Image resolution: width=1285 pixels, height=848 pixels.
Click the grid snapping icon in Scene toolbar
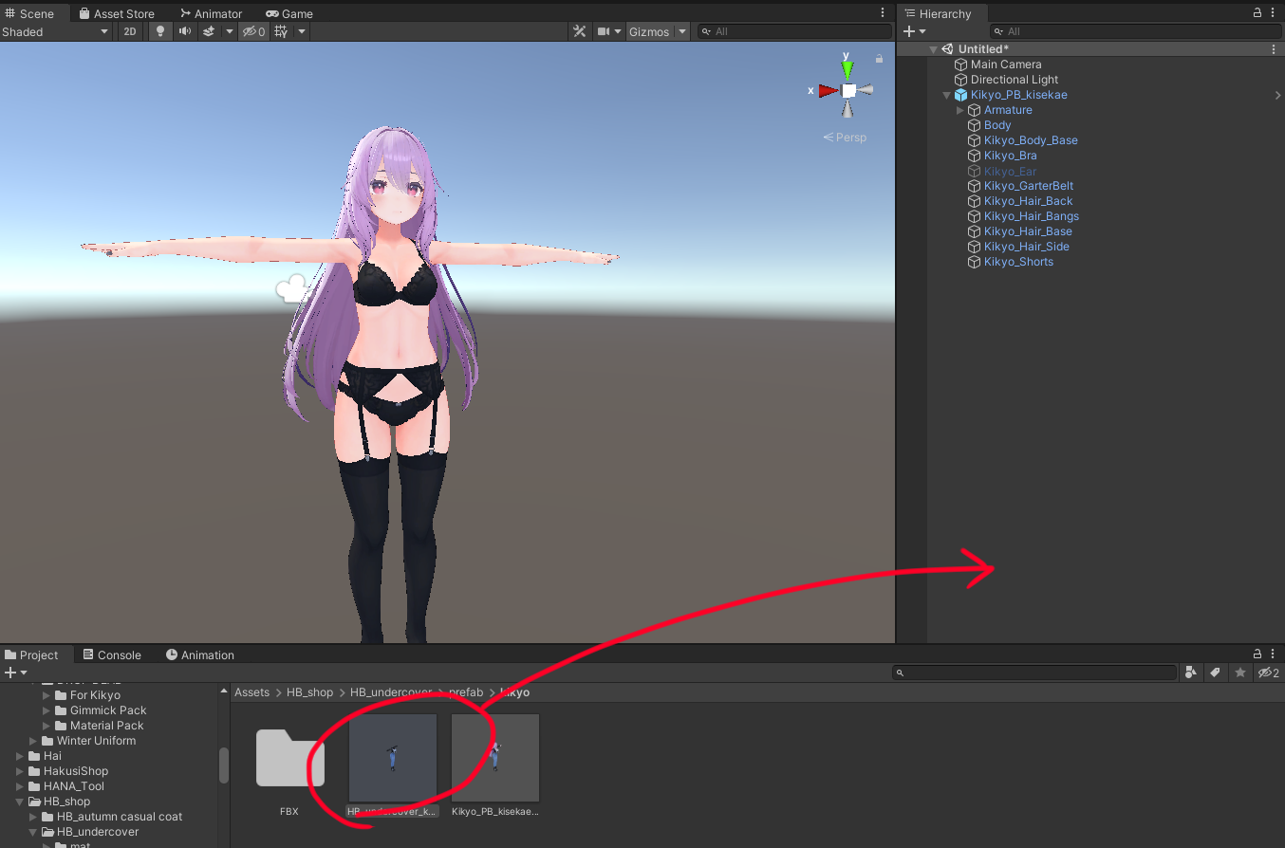(281, 31)
